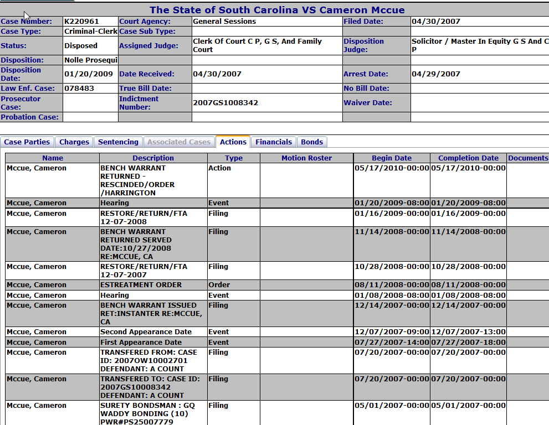
Task: Select the Disposed status value
Action: pyautogui.click(x=81, y=45)
